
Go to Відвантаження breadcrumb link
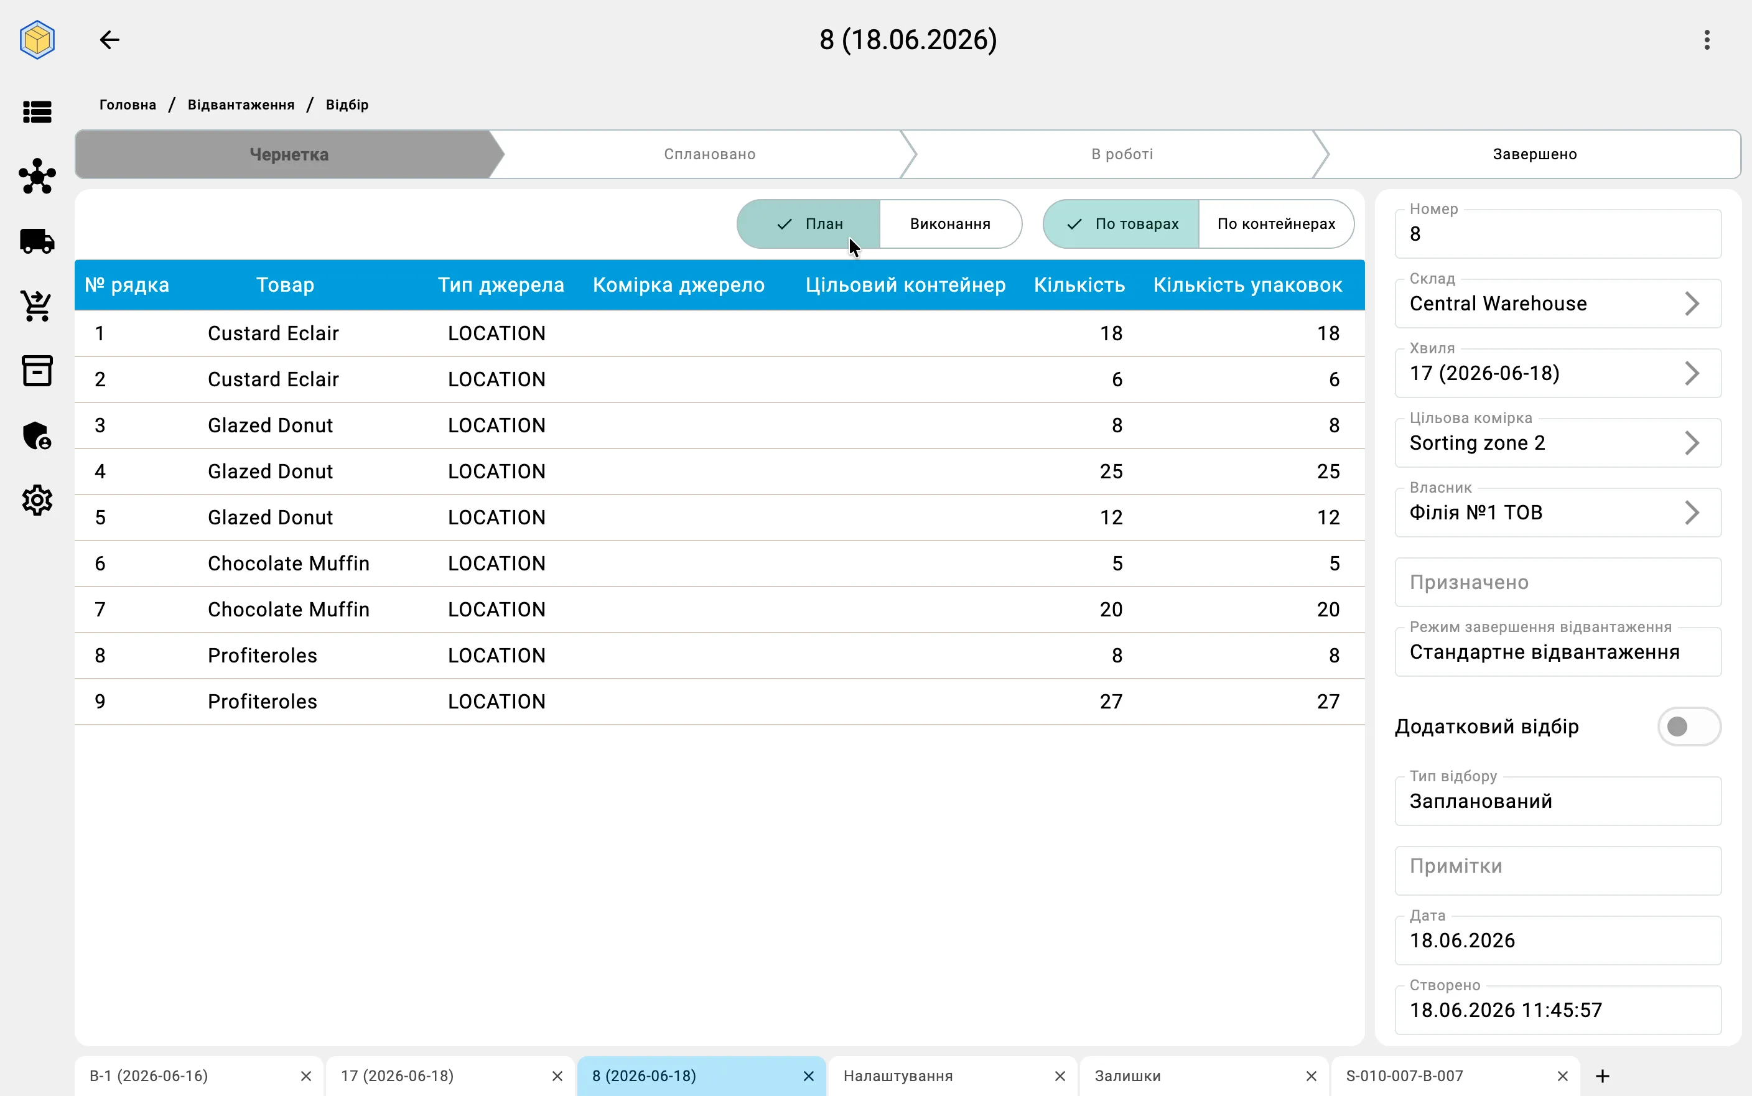241,105
